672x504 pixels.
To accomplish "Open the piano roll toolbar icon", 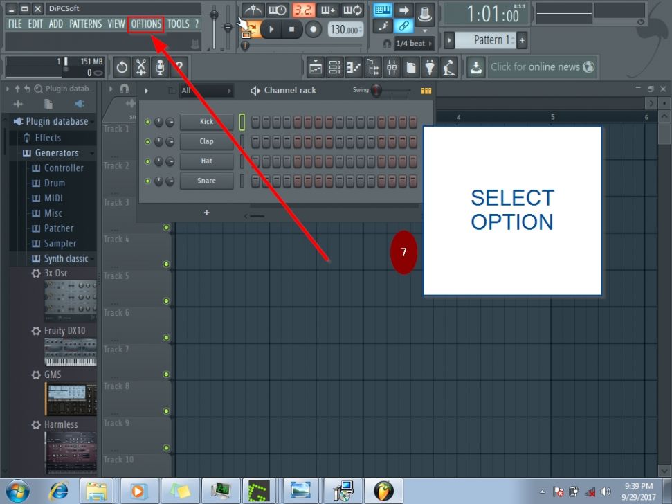I will pyautogui.click(x=354, y=67).
